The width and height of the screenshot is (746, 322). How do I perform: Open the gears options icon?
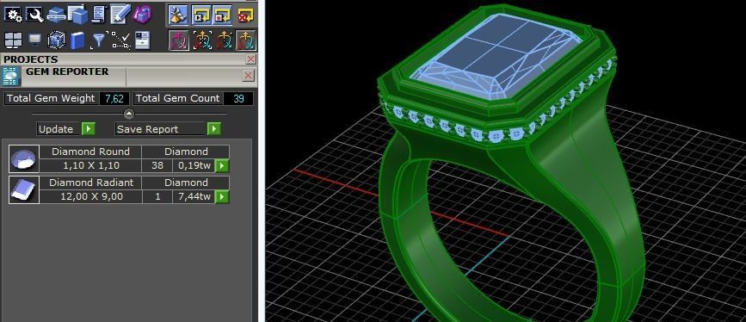pos(13,15)
